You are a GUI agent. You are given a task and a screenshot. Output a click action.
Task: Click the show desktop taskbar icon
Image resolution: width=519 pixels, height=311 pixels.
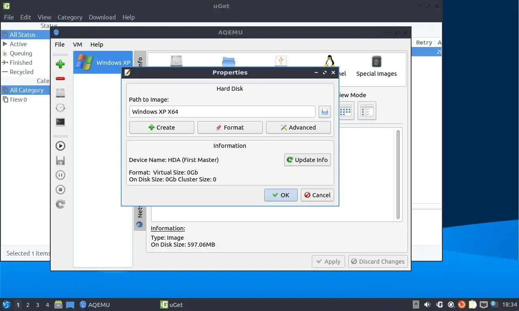(x=70, y=305)
